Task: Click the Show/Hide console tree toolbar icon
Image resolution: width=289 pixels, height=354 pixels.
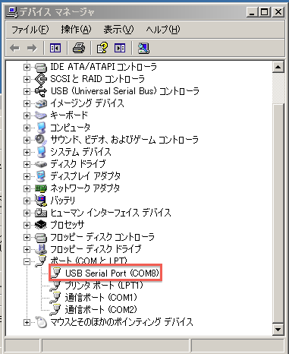Action: (55, 48)
